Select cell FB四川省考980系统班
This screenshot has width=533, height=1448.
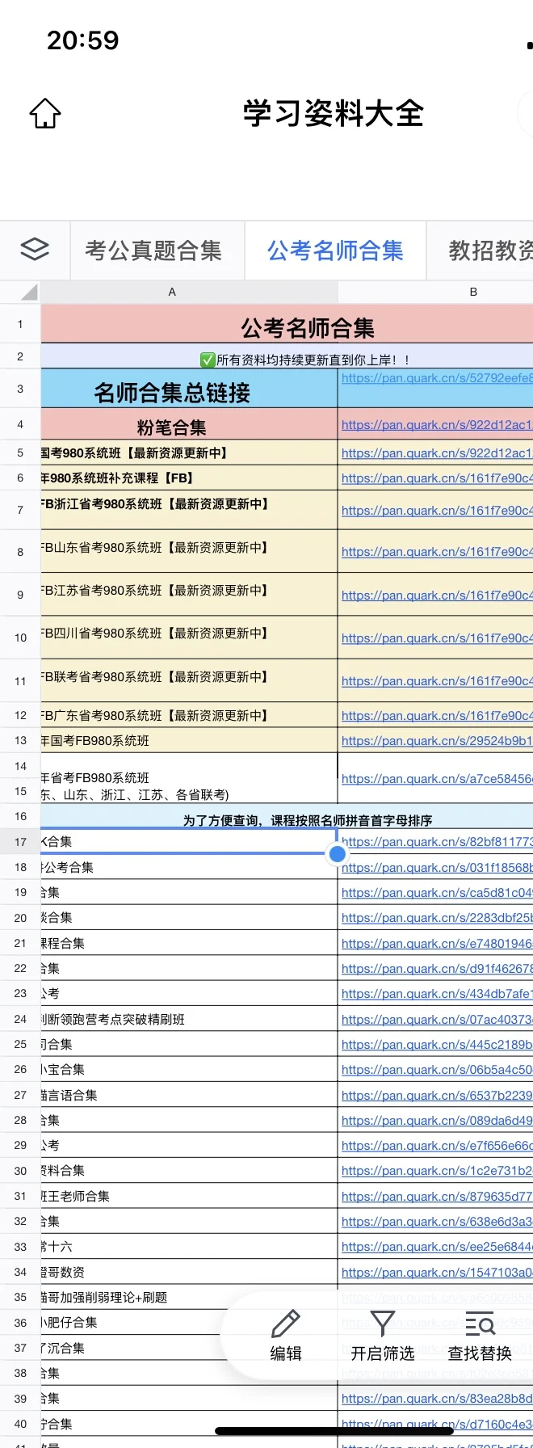(189, 637)
